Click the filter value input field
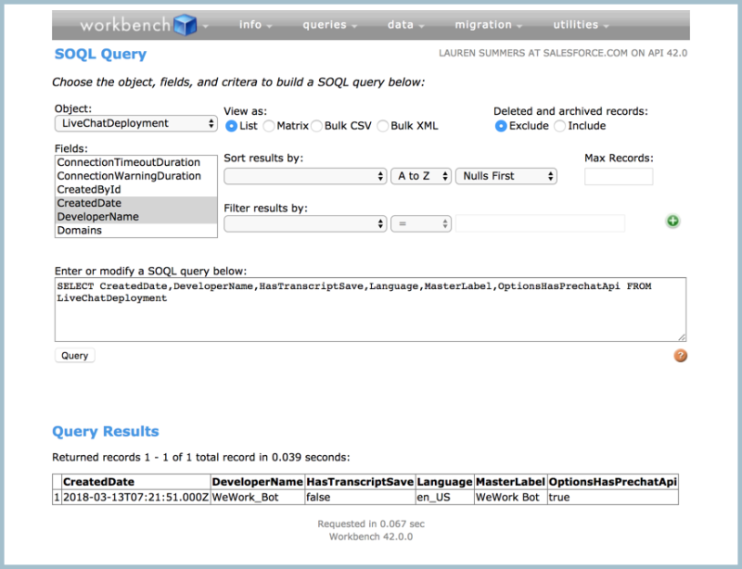This screenshot has height=569, width=742. point(540,223)
